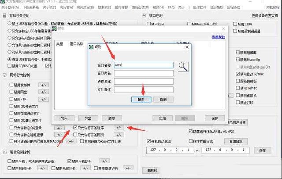Confirm the rule with the 确定 button
282x179 pixels.
(141, 100)
